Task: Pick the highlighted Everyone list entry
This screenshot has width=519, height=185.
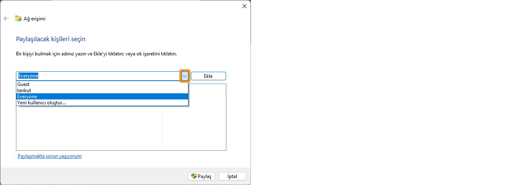Action: 27,97
